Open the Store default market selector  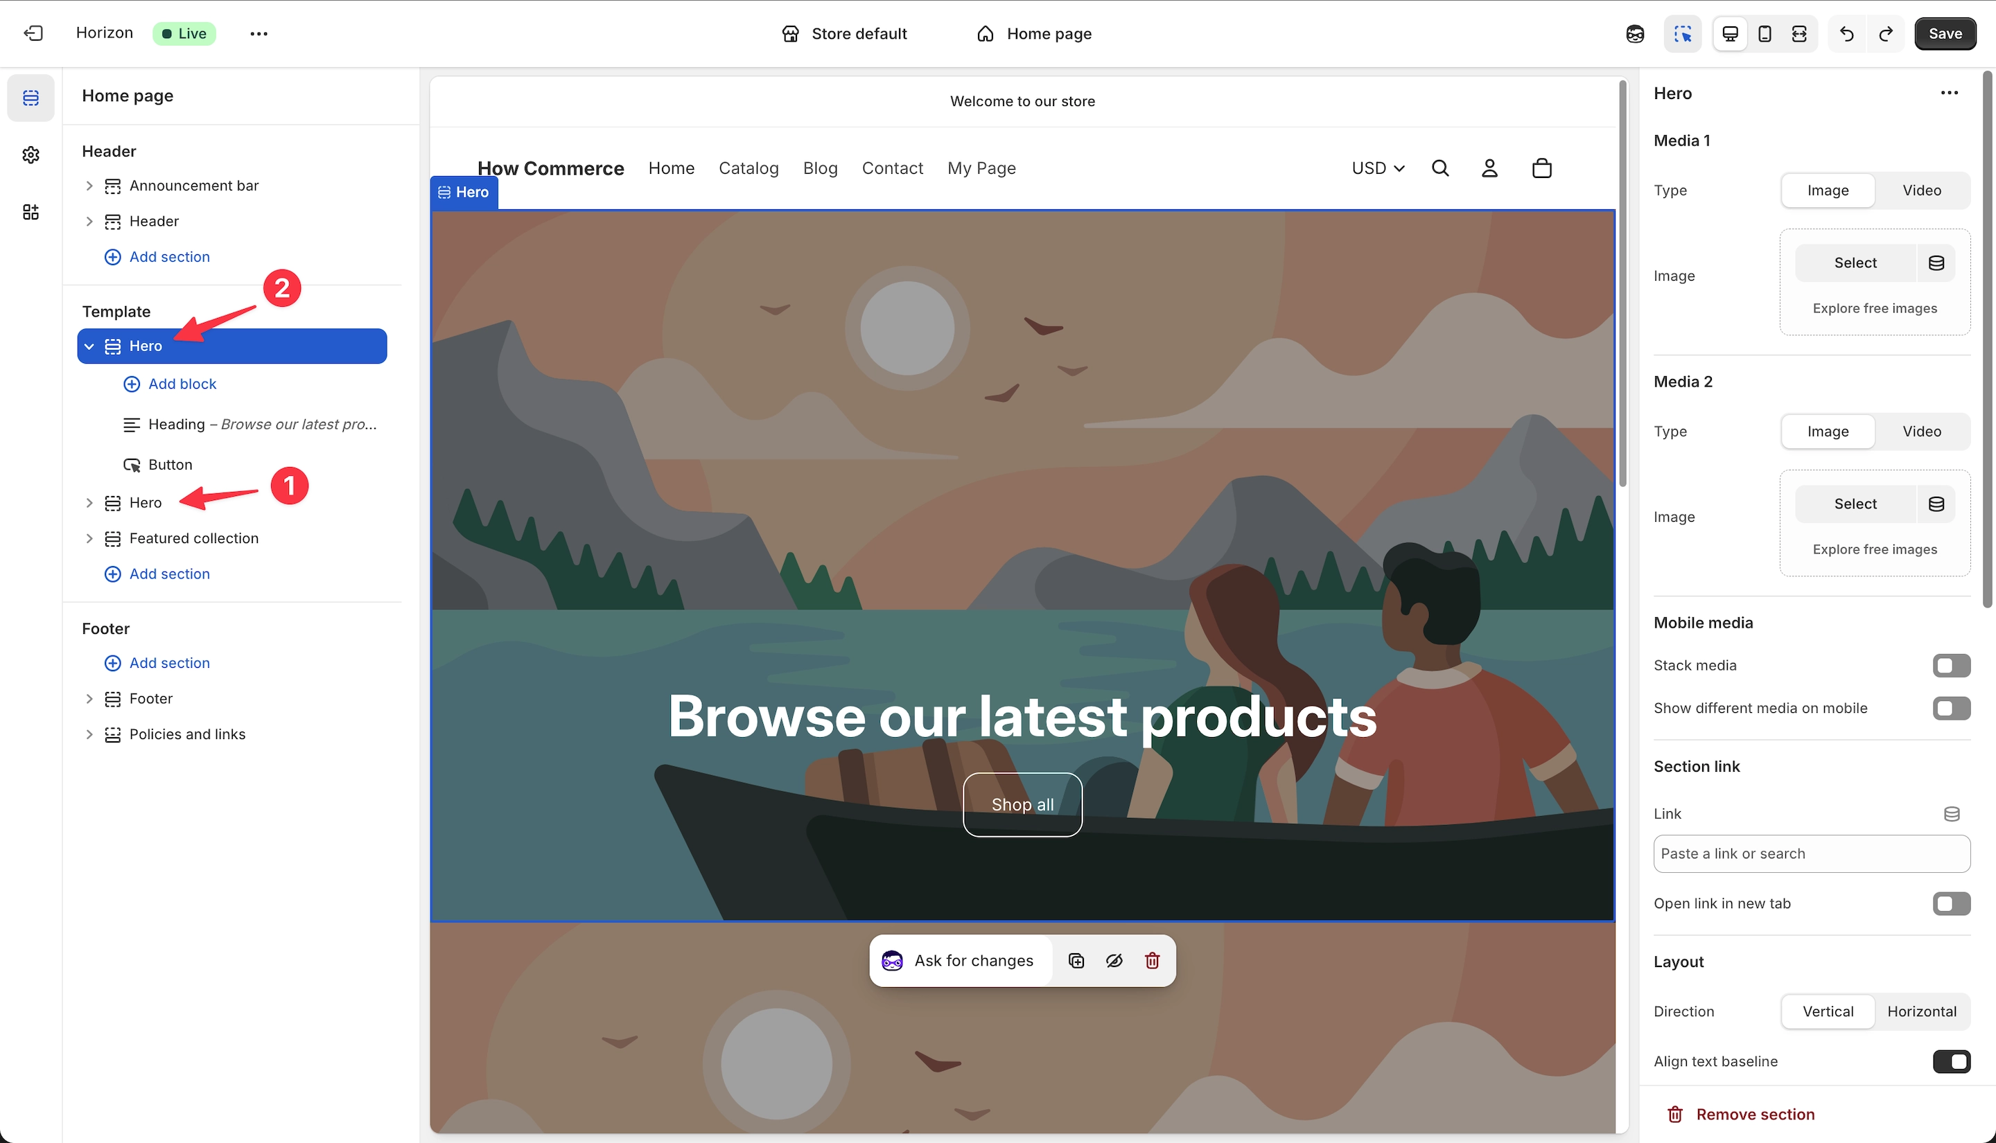(x=844, y=34)
